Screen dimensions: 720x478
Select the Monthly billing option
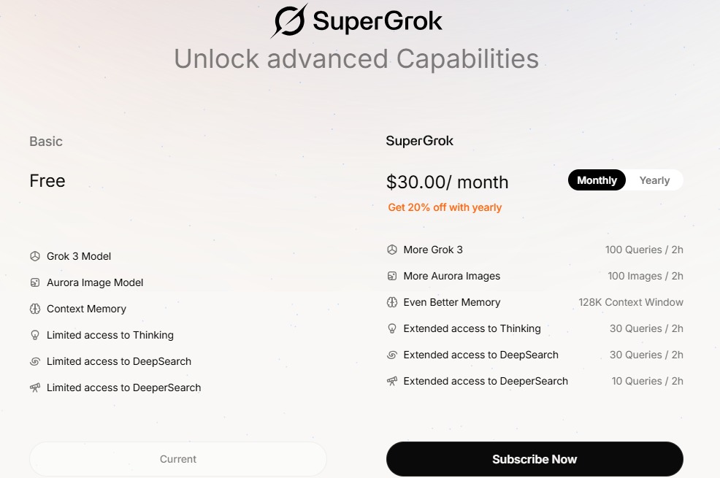click(x=597, y=180)
